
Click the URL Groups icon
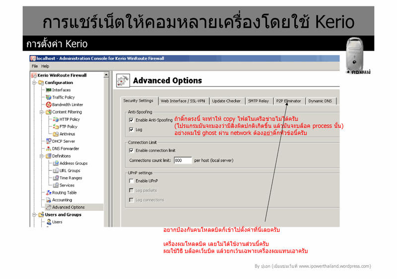[56, 171]
